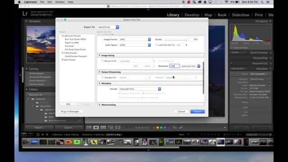Hide filmstrip with bottom arrow

[x=148, y=150]
